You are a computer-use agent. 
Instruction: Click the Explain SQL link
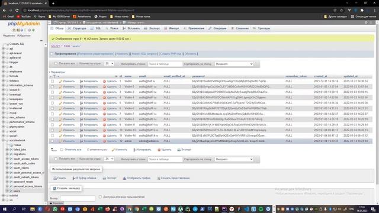tap(144, 54)
